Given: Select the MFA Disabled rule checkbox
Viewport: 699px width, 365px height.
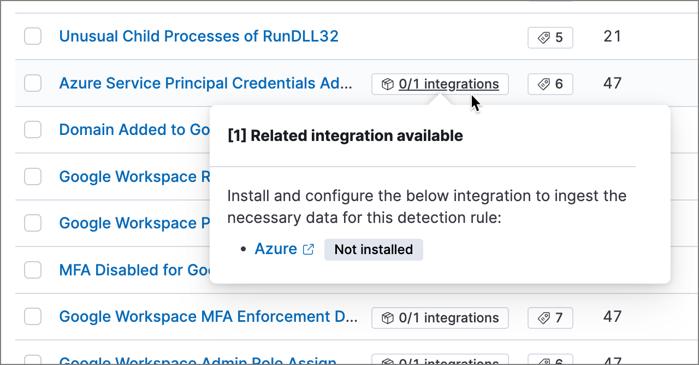Looking at the screenshot, I should [33, 270].
